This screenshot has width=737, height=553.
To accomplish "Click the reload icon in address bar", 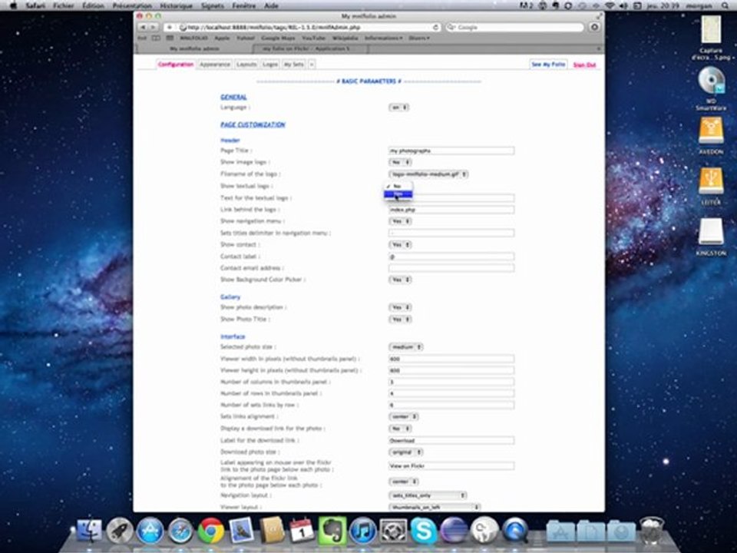I will coord(436,28).
